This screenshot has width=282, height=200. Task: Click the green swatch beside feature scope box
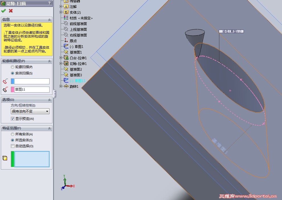click(13, 159)
